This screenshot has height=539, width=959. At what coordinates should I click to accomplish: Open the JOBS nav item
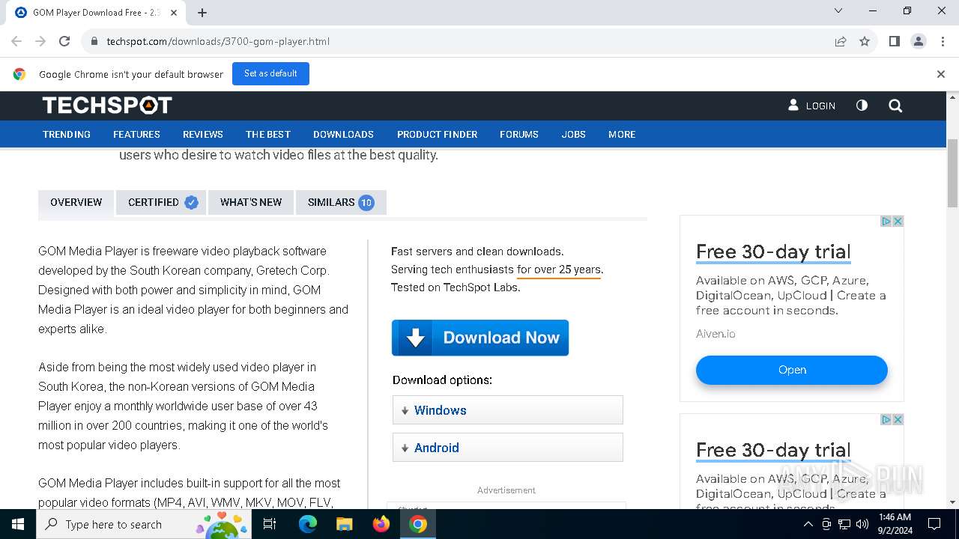pos(574,134)
